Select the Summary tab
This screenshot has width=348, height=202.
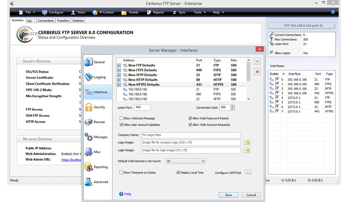18,20
